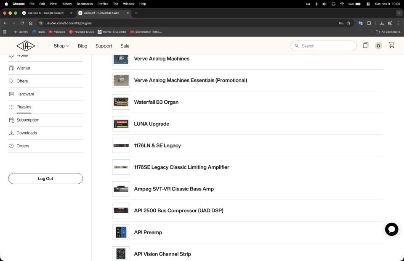
Task: Select the Offers tag icon in the sidebar
Action: coord(11,81)
